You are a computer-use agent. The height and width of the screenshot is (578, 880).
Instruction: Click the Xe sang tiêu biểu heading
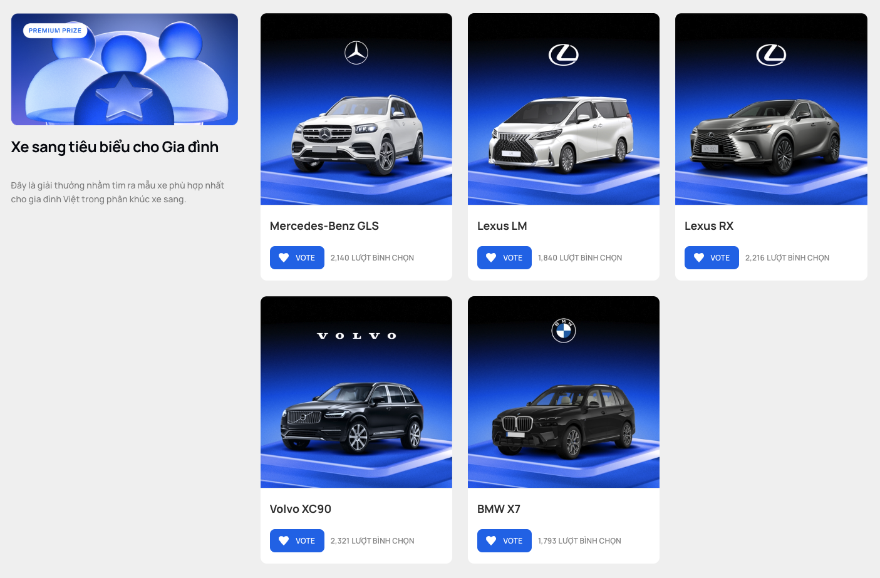[115, 147]
